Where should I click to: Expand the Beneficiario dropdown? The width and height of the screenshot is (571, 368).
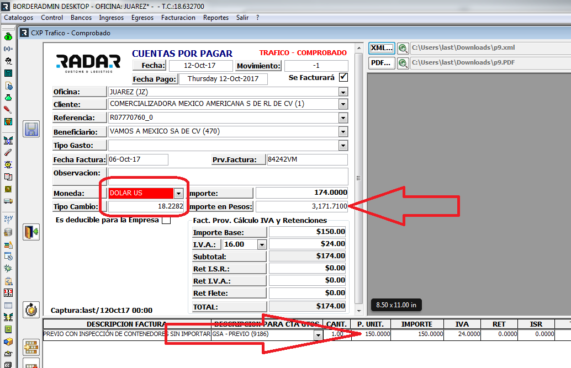click(343, 132)
